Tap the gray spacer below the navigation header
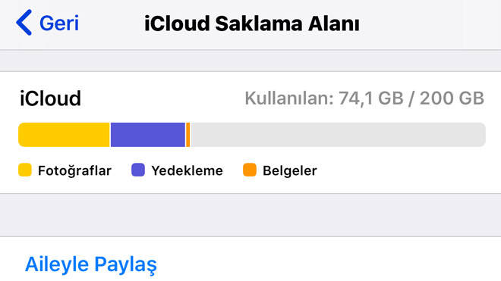The image size is (501, 281). pyautogui.click(x=250, y=61)
